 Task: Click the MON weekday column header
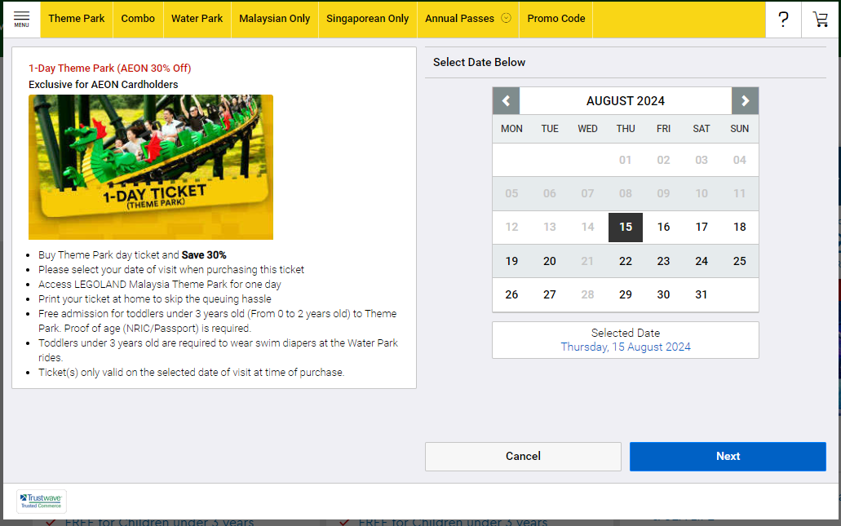pos(511,129)
